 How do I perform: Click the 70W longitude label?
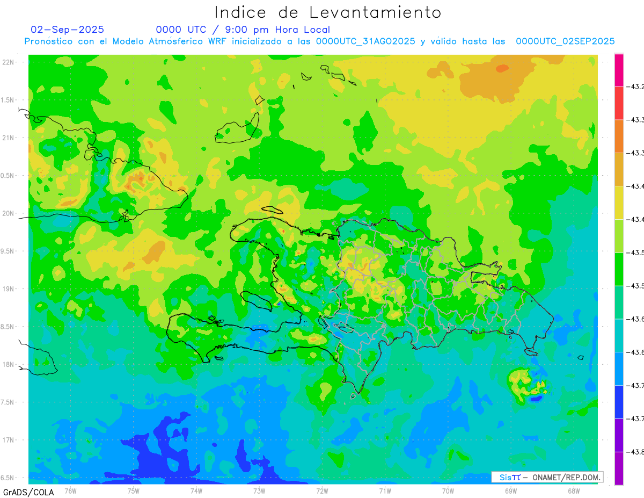tap(448, 492)
